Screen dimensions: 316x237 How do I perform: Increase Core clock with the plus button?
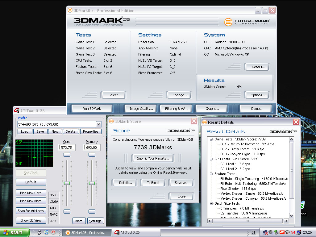coord(67,155)
